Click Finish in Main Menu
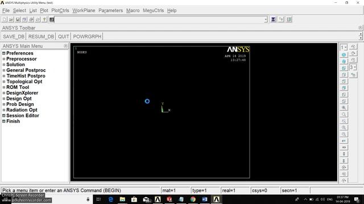Viewport: 364px width, 204px height. click(13, 121)
